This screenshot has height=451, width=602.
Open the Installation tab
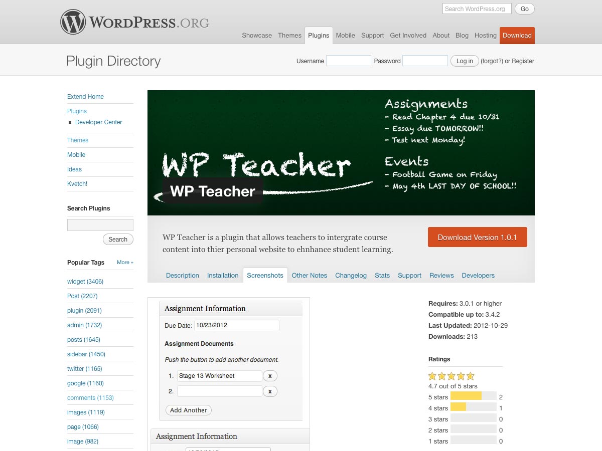click(x=223, y=276)
